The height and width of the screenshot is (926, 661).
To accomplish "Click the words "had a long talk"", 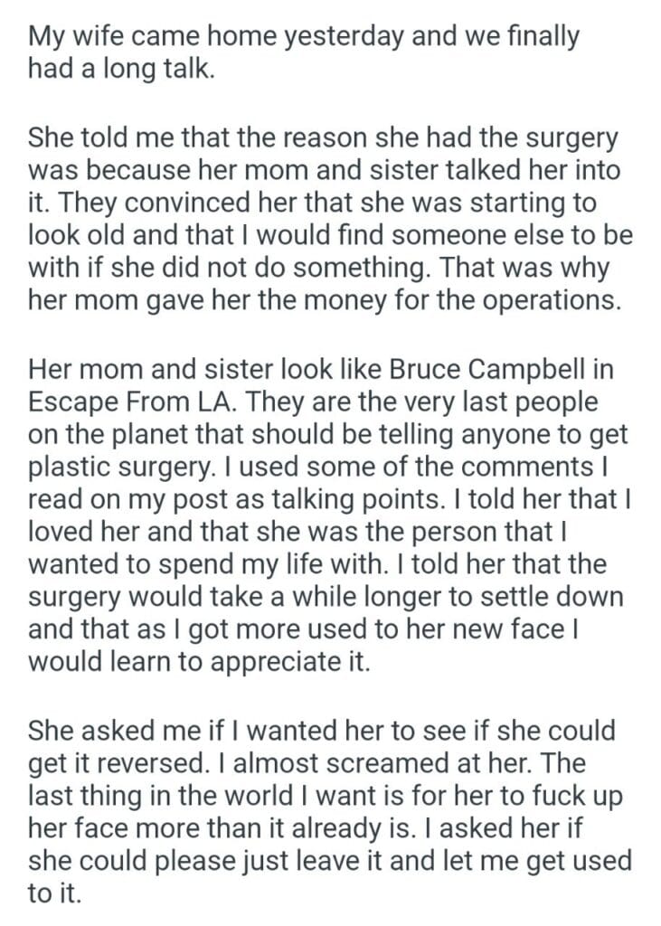I will (x=122, y=70).
